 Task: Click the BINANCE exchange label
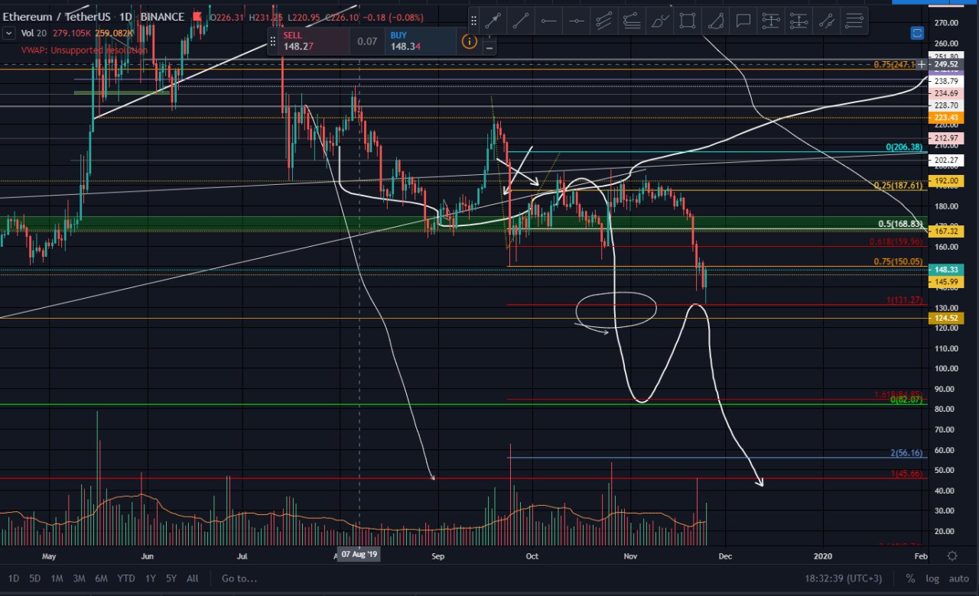coord(163,17)
